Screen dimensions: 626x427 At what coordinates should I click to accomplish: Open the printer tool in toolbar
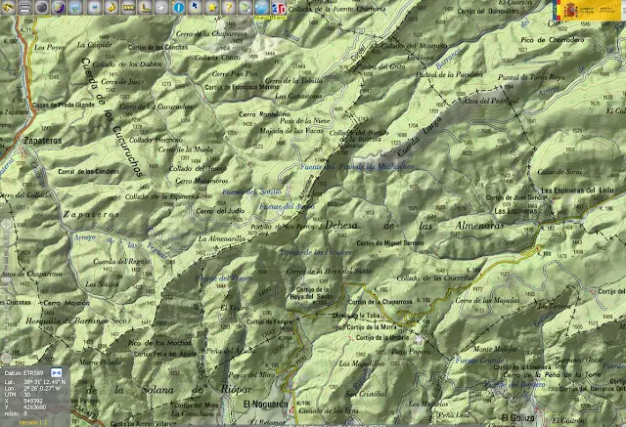point(24,7)
